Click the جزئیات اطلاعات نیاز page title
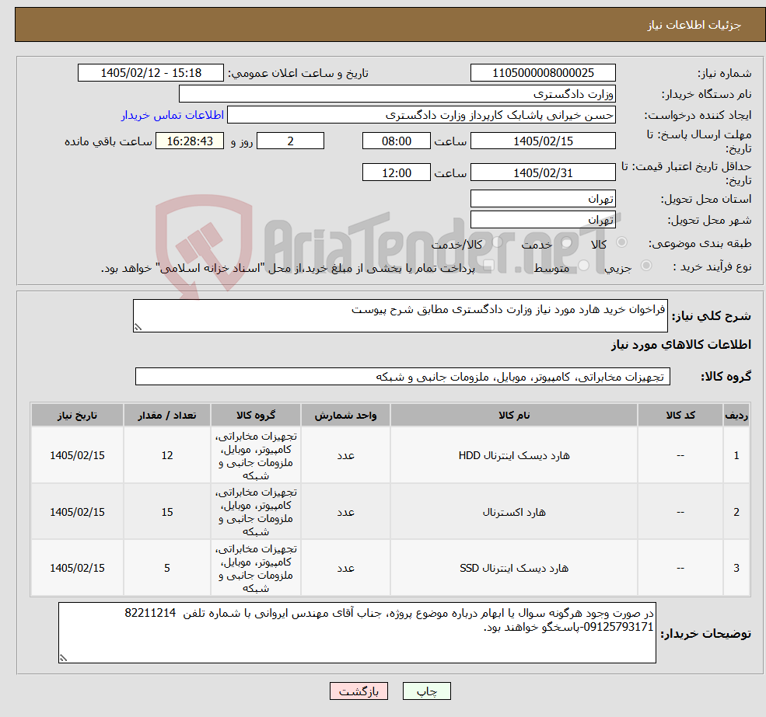 click(x=694, y=25)
